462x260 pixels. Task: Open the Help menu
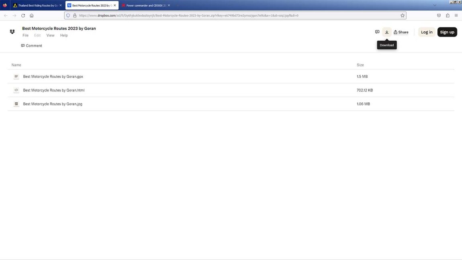(64, 35)
